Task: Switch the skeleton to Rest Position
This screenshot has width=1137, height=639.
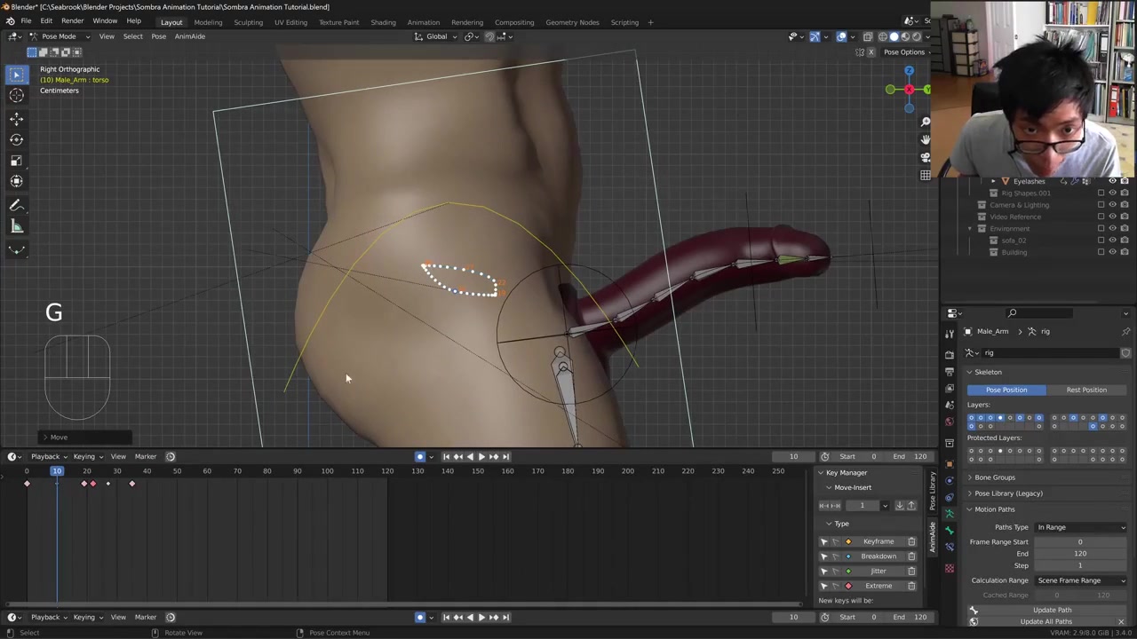Action: [x=1085, y=390]
